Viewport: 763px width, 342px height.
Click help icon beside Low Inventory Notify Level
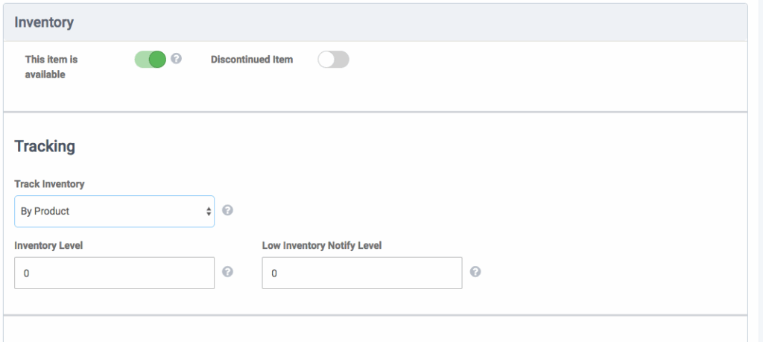[x=475, y=272]
